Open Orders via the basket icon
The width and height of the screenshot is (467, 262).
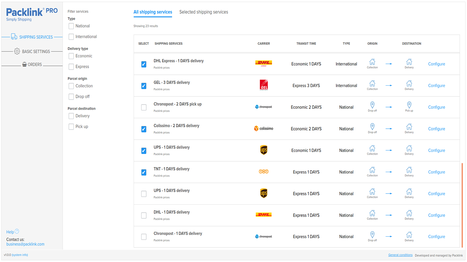point(25,64)
